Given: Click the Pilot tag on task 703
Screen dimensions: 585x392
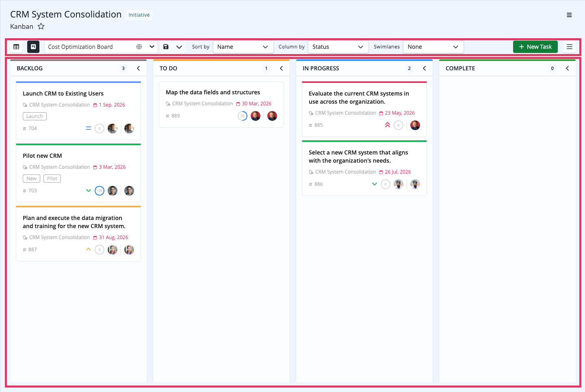Looking at the screenshot, I should coord(52,179).
